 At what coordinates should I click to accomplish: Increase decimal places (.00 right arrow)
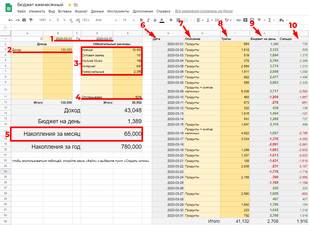(x=78, y=20)
